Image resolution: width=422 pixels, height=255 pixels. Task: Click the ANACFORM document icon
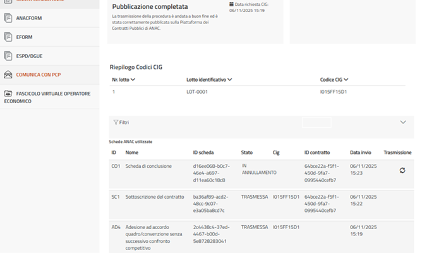pos(8,19)
